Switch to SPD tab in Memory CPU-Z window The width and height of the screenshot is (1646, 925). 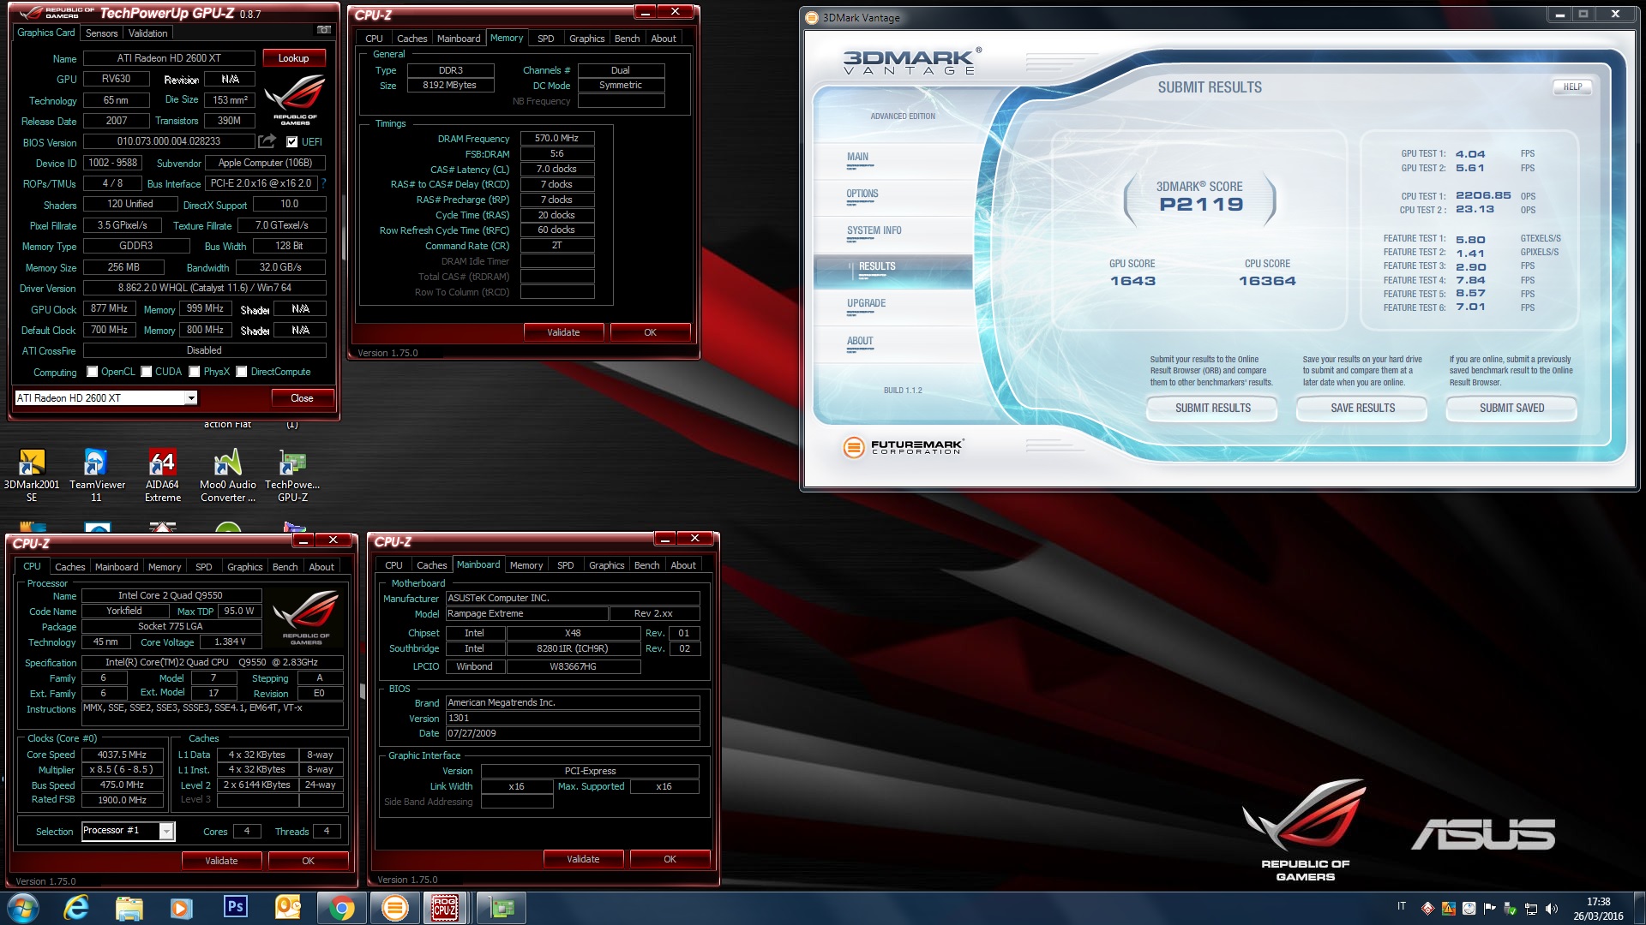[x=546, y=39]
